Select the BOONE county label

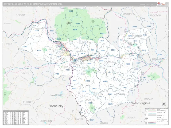coord(149,99)
